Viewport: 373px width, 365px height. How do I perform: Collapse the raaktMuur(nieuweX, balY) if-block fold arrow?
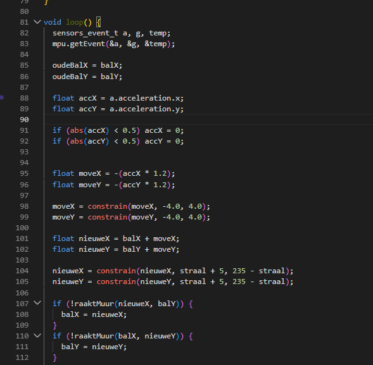[x=37, y=303]
